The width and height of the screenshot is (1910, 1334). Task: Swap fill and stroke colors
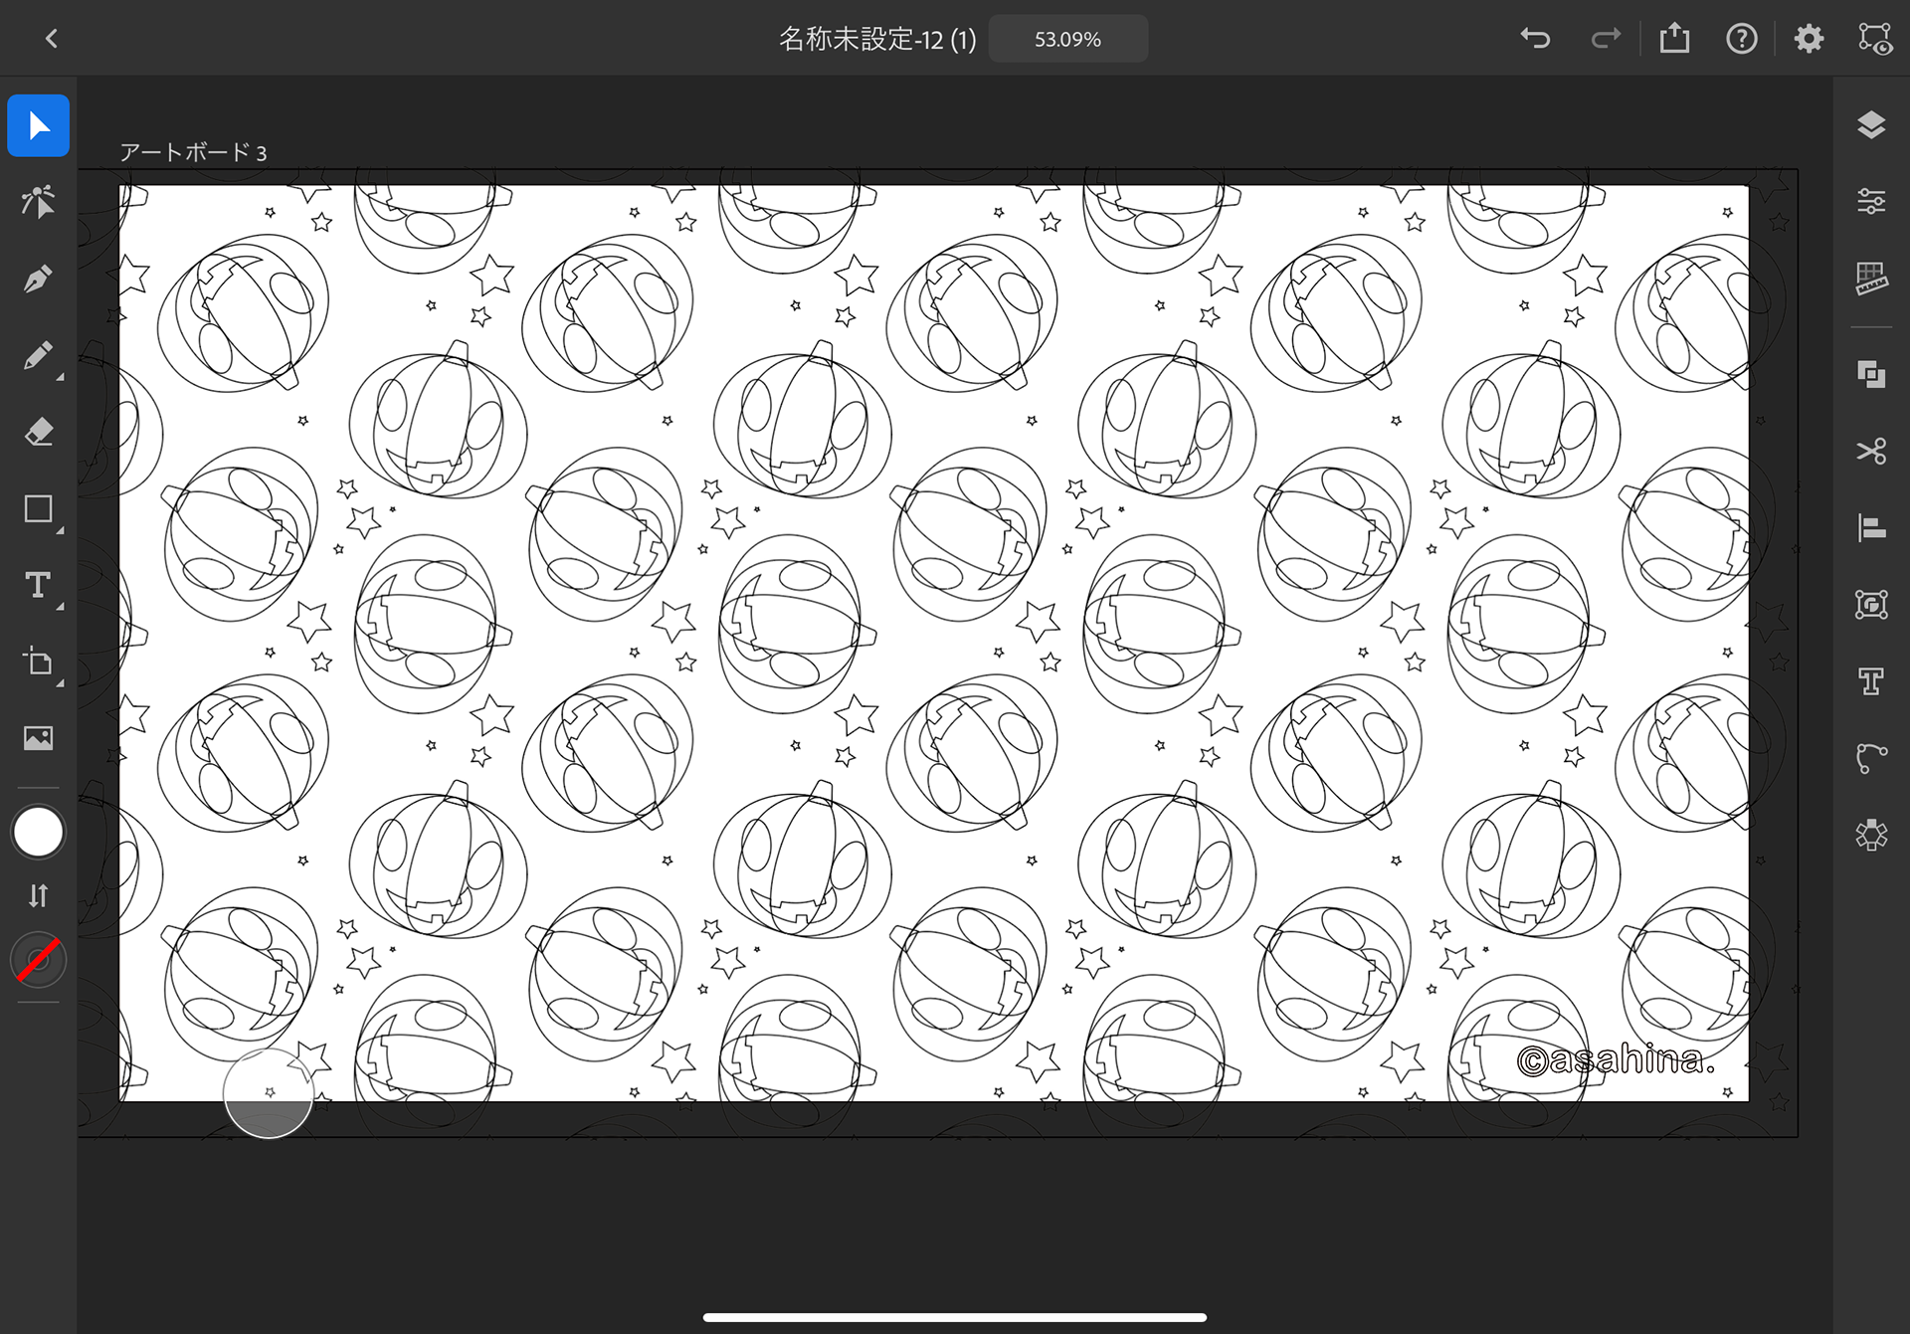pyautogui.click(x=38, y=895)
